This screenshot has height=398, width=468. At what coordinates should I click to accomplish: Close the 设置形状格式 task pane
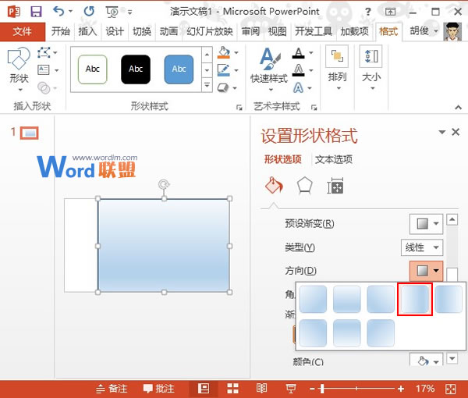tap(456, 132)
